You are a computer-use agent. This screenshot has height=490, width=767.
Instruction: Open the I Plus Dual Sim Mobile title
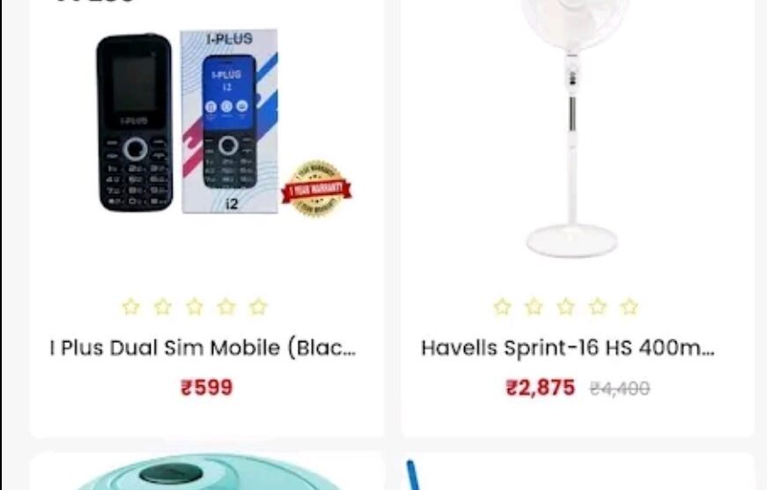point(203,348)
